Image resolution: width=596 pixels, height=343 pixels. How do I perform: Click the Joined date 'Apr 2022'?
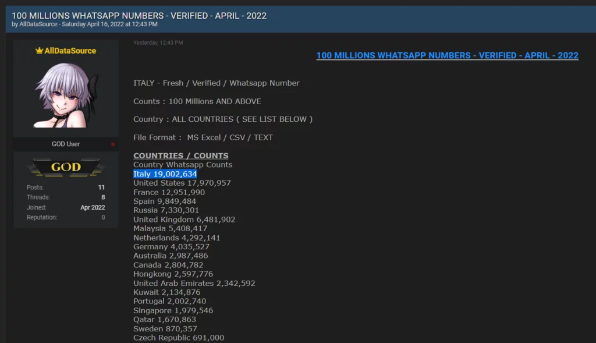[93, 207]
